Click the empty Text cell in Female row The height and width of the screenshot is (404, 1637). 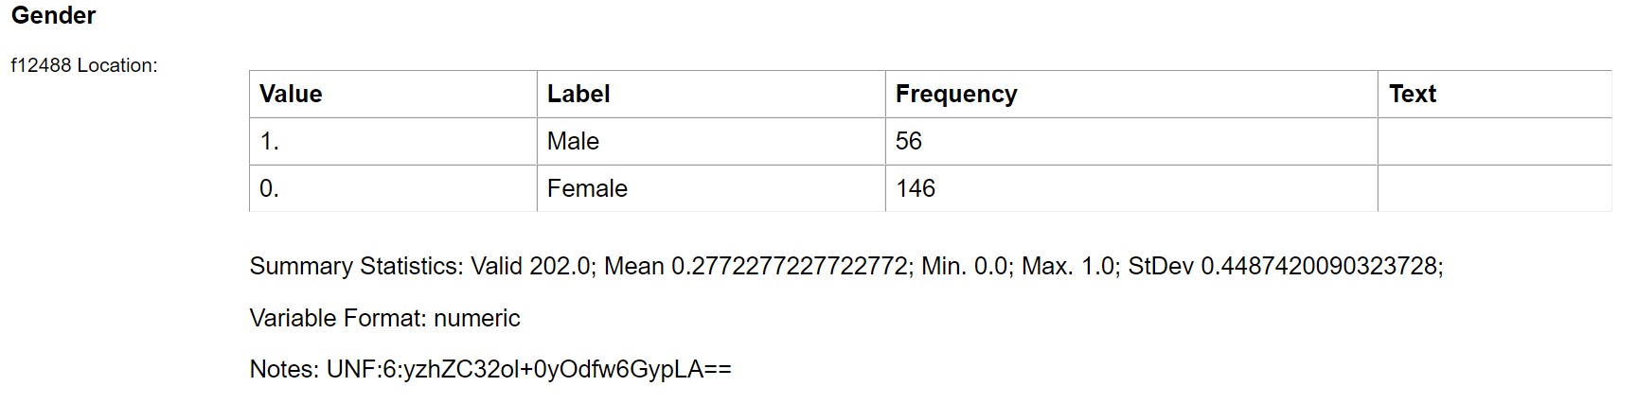coord(1494,188)
